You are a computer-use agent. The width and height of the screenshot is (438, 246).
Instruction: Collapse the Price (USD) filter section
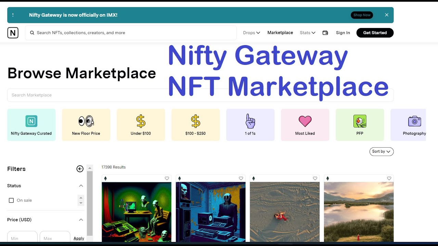coord(81,220)
